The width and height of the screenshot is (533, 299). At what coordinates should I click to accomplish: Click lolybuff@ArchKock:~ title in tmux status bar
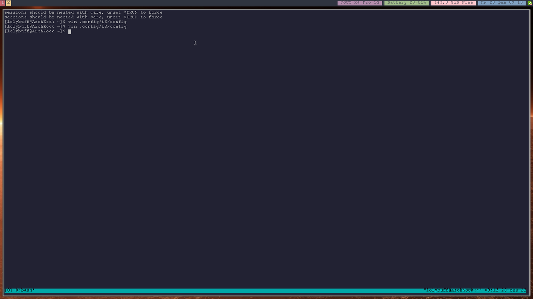(x=453, y=290)
